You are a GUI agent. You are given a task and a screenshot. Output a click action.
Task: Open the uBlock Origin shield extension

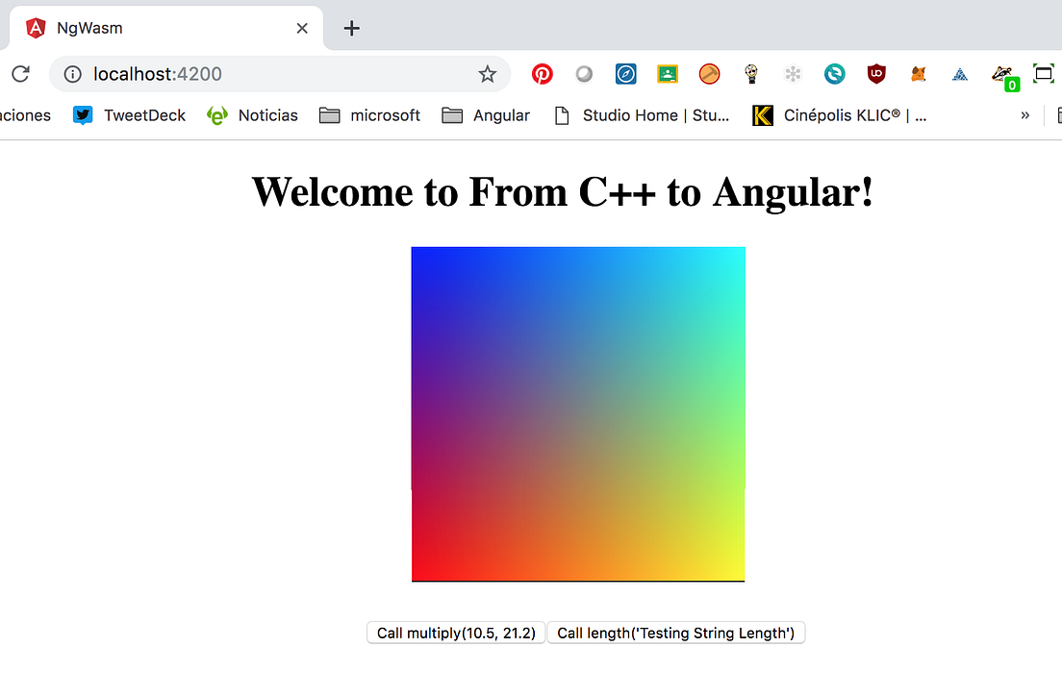click(x=876, y=73)
